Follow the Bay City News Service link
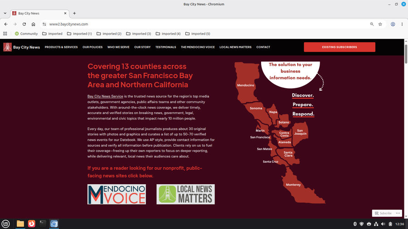The height and width of the screenshot is (229, 408). pos(105,96)
